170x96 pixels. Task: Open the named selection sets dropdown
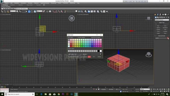pos(72,11)
